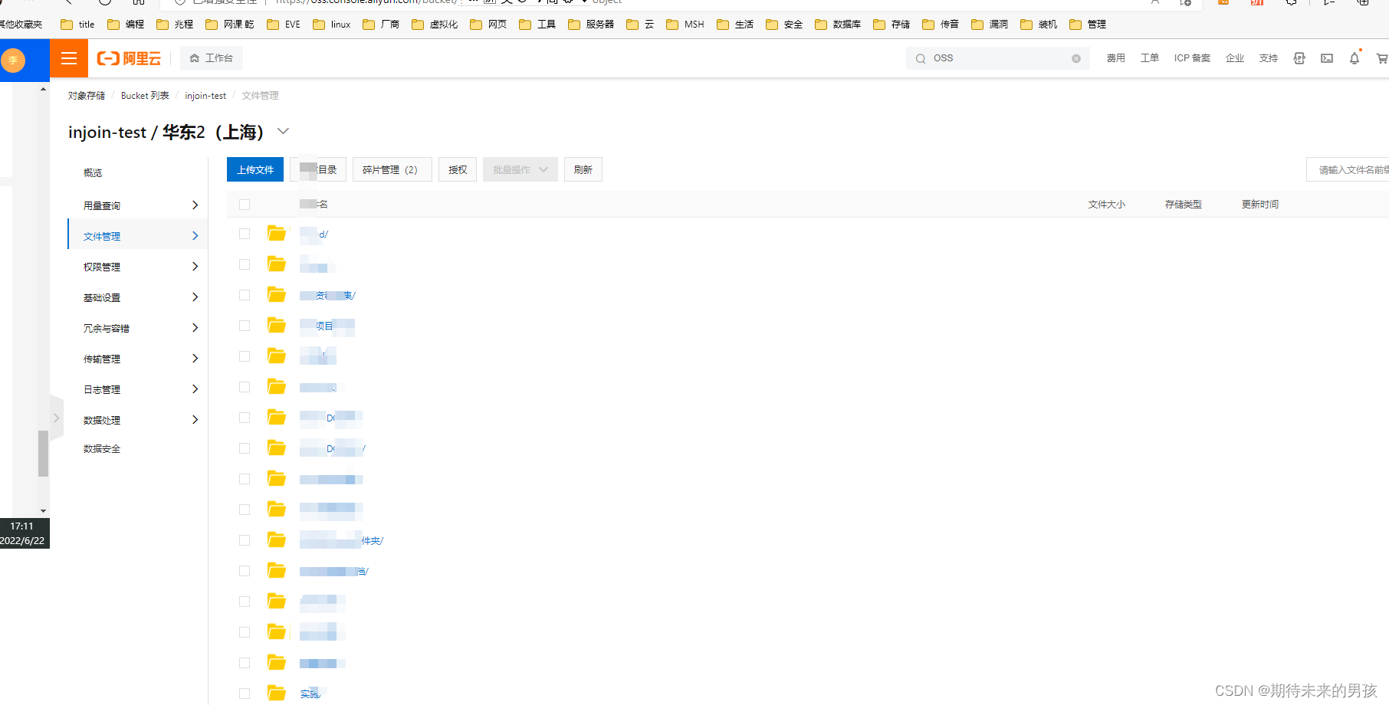The height and width of the screenshot is (705, 1389).
Task: Open the Cloud Shell terminal icon
Action: [x=1327, y=58]
